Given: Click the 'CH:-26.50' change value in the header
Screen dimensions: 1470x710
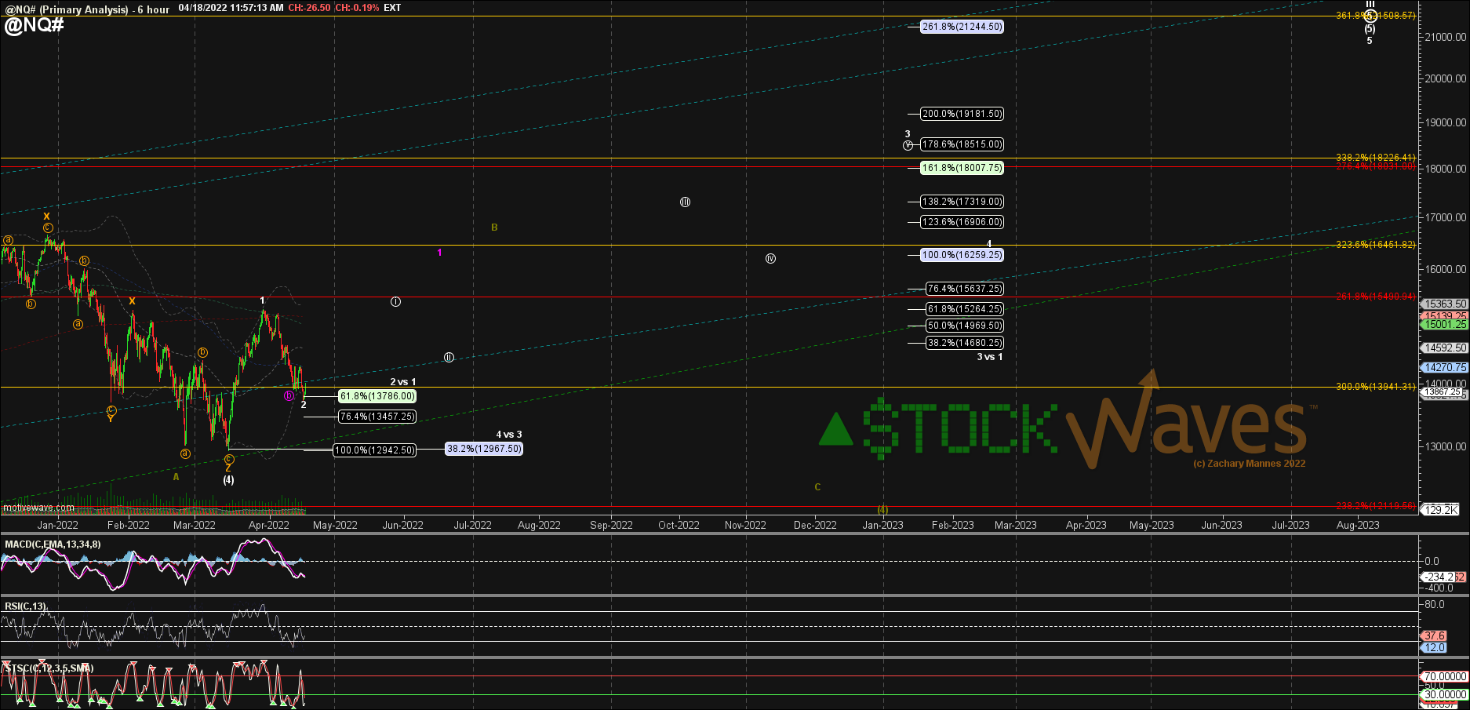Looking at the screenshot, I should tap(309, 8).
